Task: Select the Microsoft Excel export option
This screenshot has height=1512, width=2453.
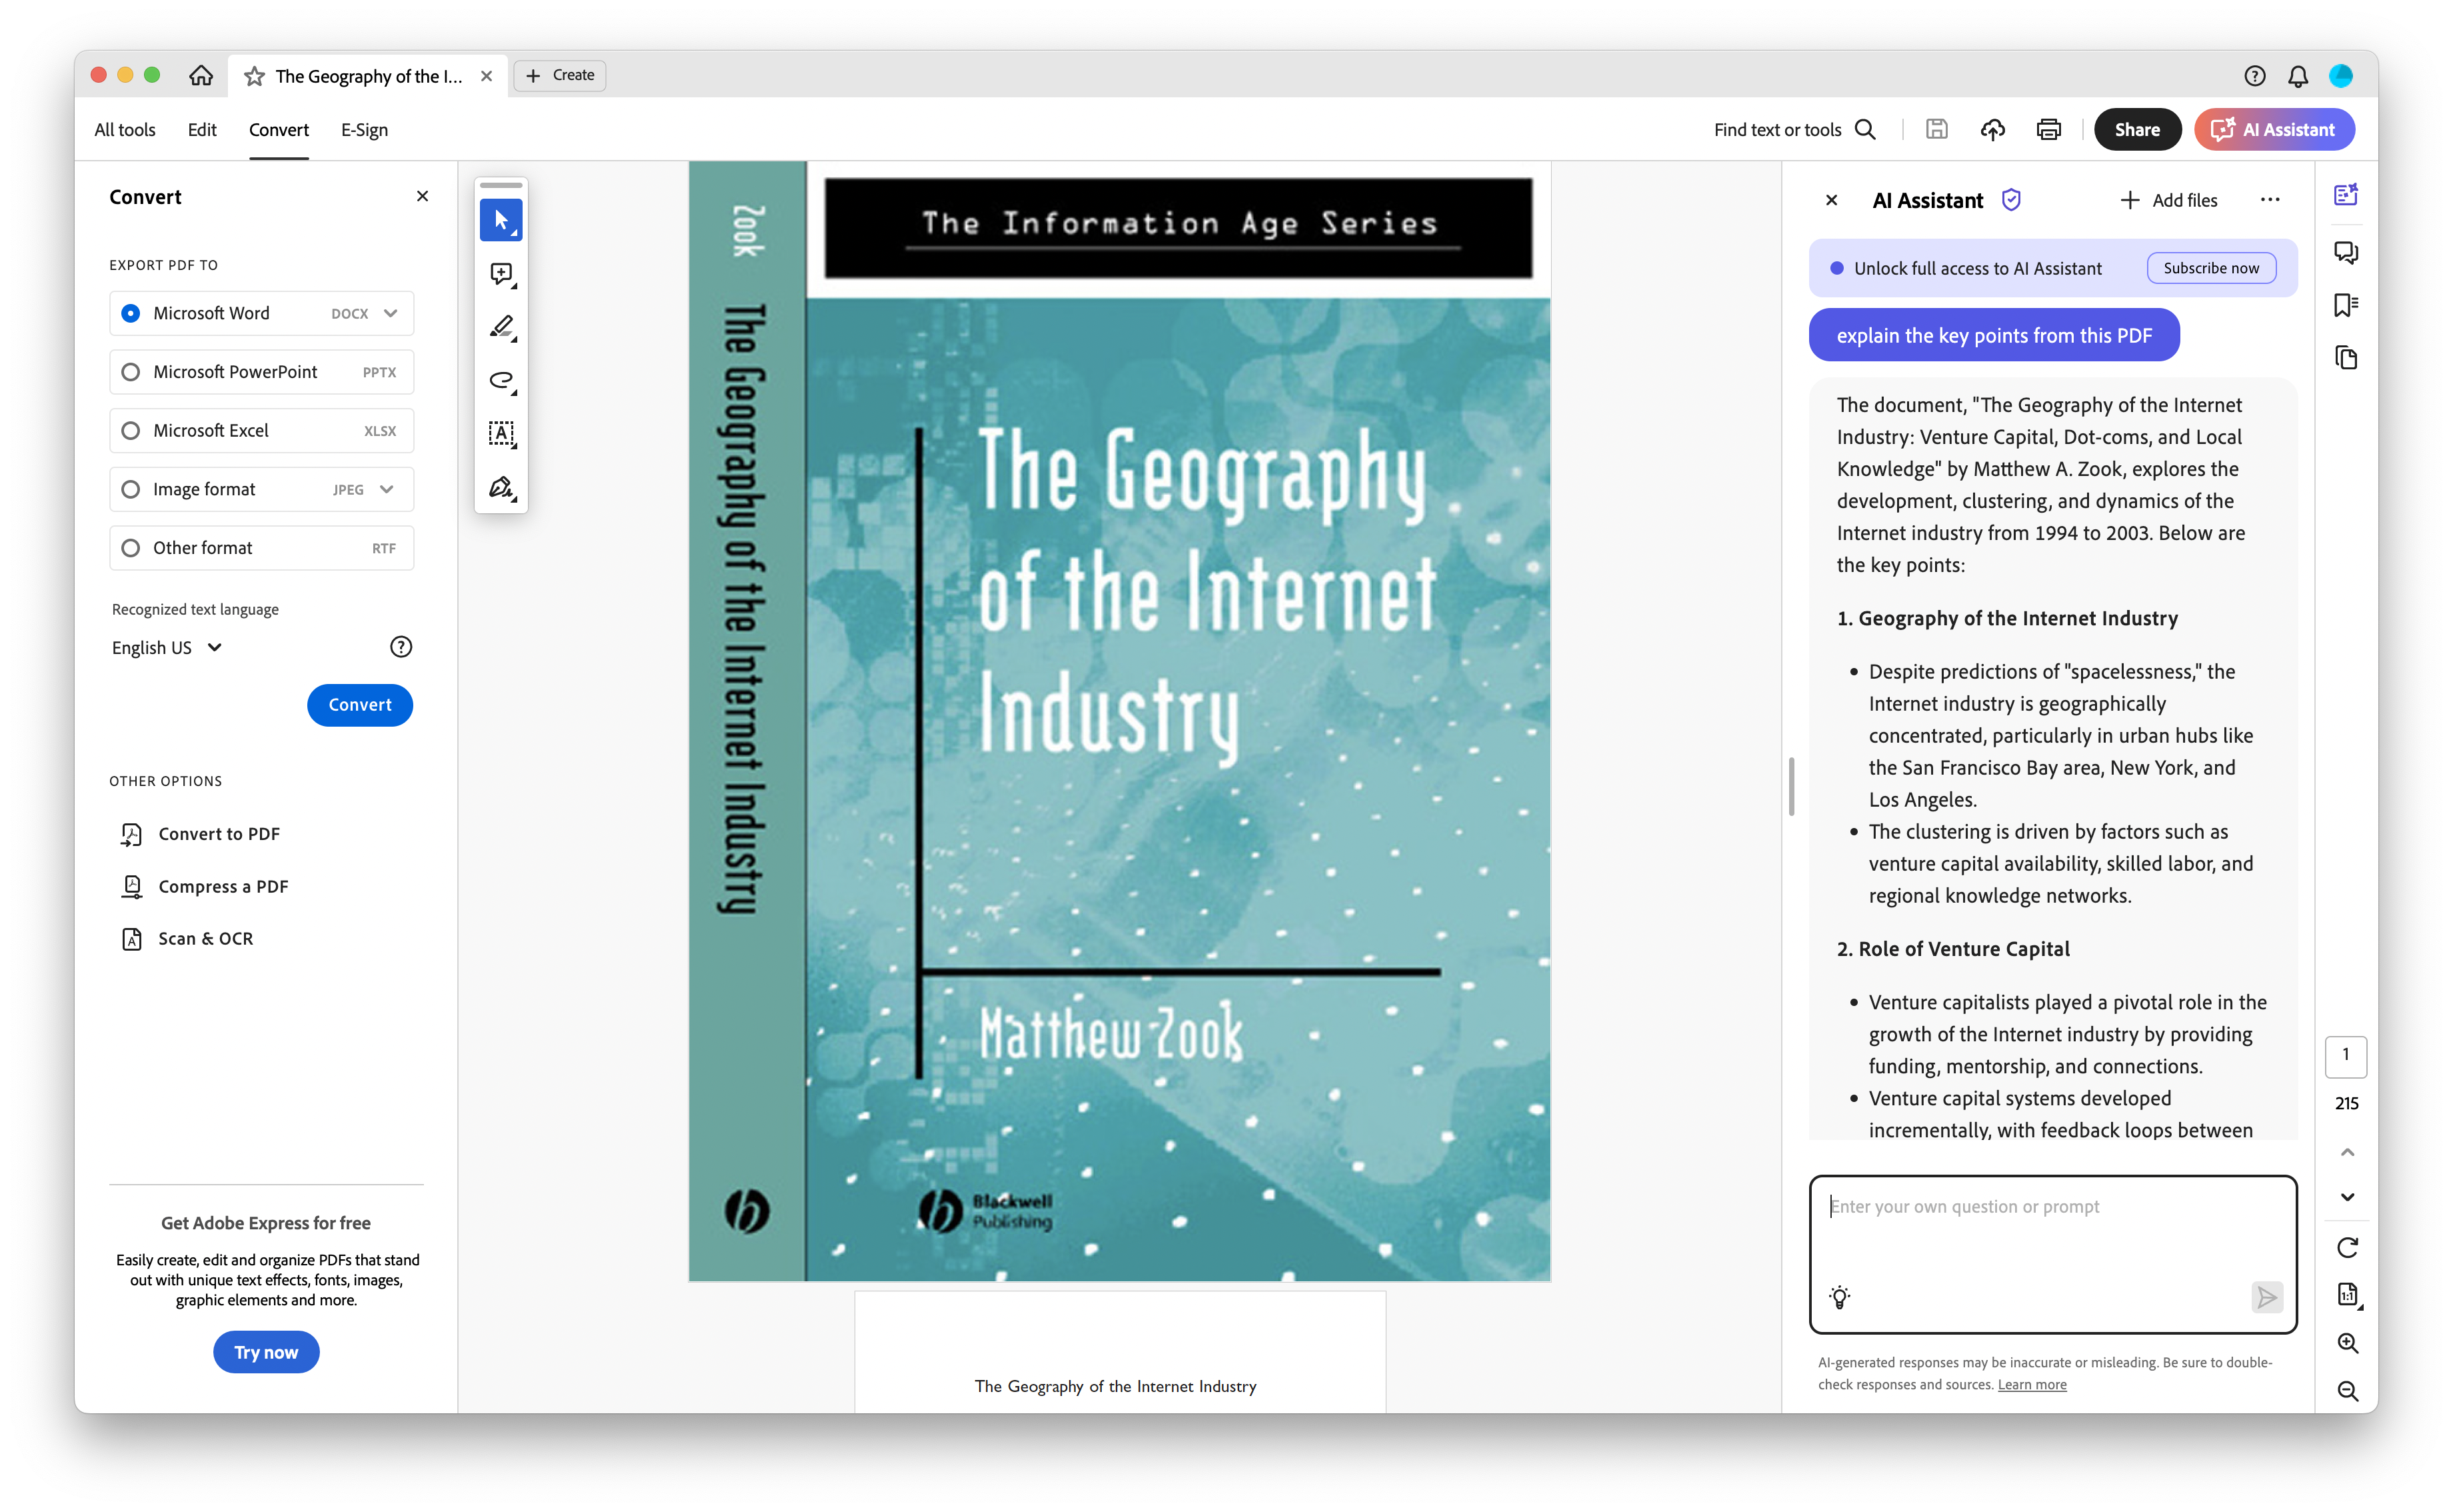Action: pos(261,431)
